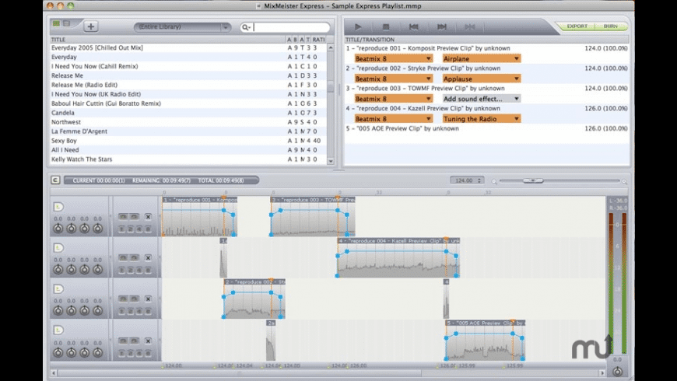Select the reproduce 004 Kazell clip on the timeline
This screenshot has height=381, width=677.
[x=398, y=257]
